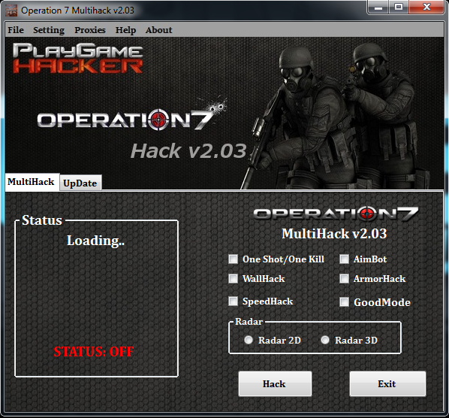
Task: Open the About menu
Action: point(158,30)
